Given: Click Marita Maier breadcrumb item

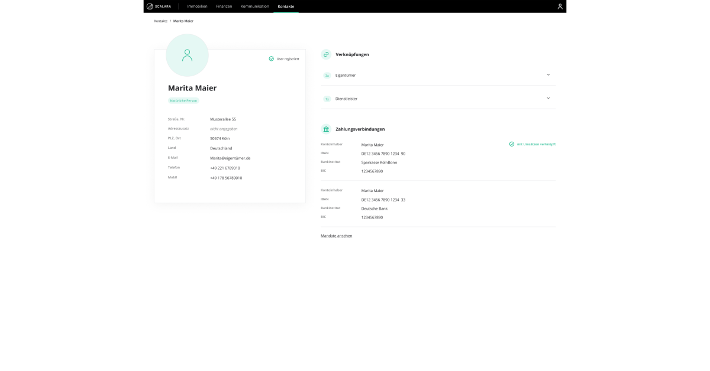Looking at the screenshot, I should coord(183,21).
